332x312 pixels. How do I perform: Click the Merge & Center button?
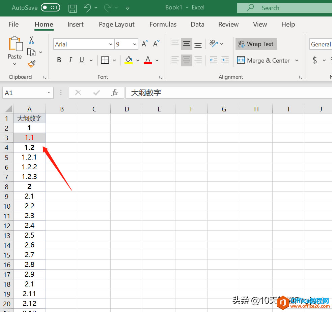click(263, 61)
